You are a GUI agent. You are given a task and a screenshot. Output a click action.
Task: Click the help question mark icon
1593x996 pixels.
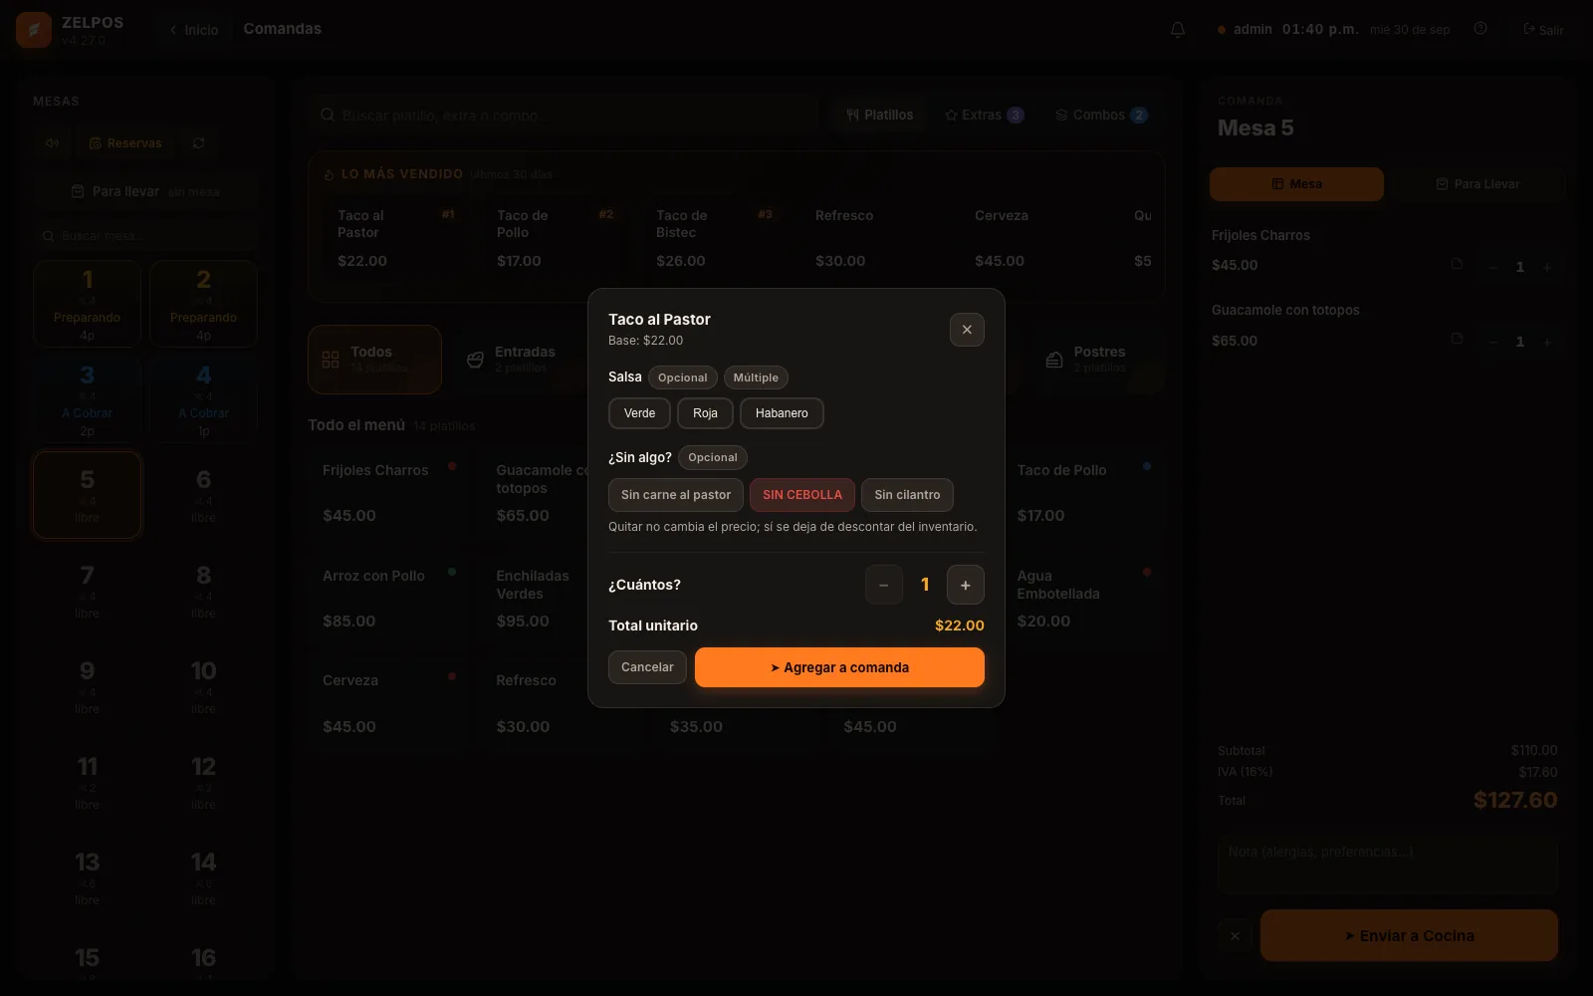[1480, 29]
